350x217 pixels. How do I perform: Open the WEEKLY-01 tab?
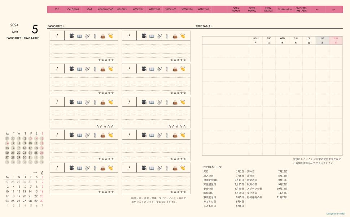point(138,9)
